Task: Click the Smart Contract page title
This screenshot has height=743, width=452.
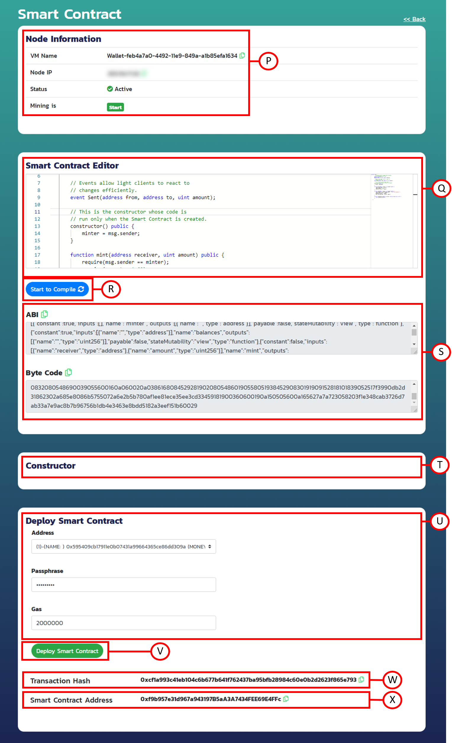Action: (70, 14)
